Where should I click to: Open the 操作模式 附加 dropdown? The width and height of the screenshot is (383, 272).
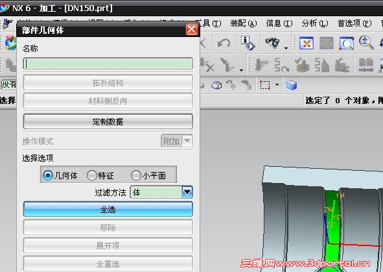point(177,141)
